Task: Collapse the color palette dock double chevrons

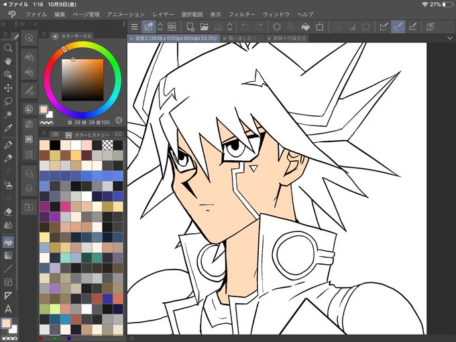Action: point(23,24)
